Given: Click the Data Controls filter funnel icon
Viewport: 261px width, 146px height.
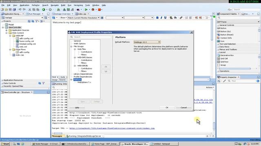Looking at the screenshot, I should [x=43, y=83].
